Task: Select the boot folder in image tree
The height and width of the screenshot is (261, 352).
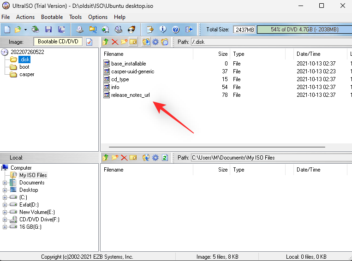Action: tap(24, 67)
